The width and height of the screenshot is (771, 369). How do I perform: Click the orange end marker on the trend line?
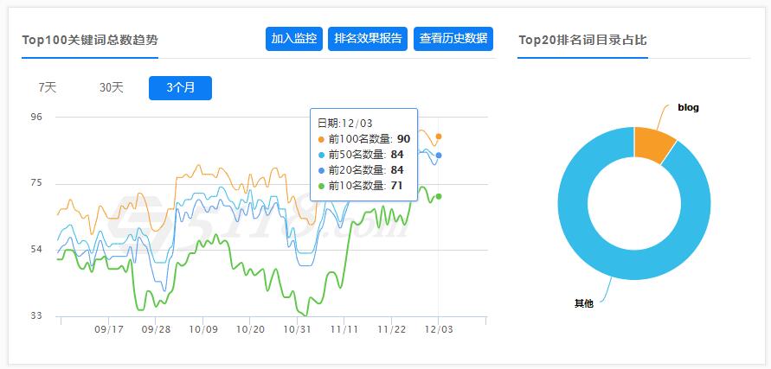(x=439, y=137)
